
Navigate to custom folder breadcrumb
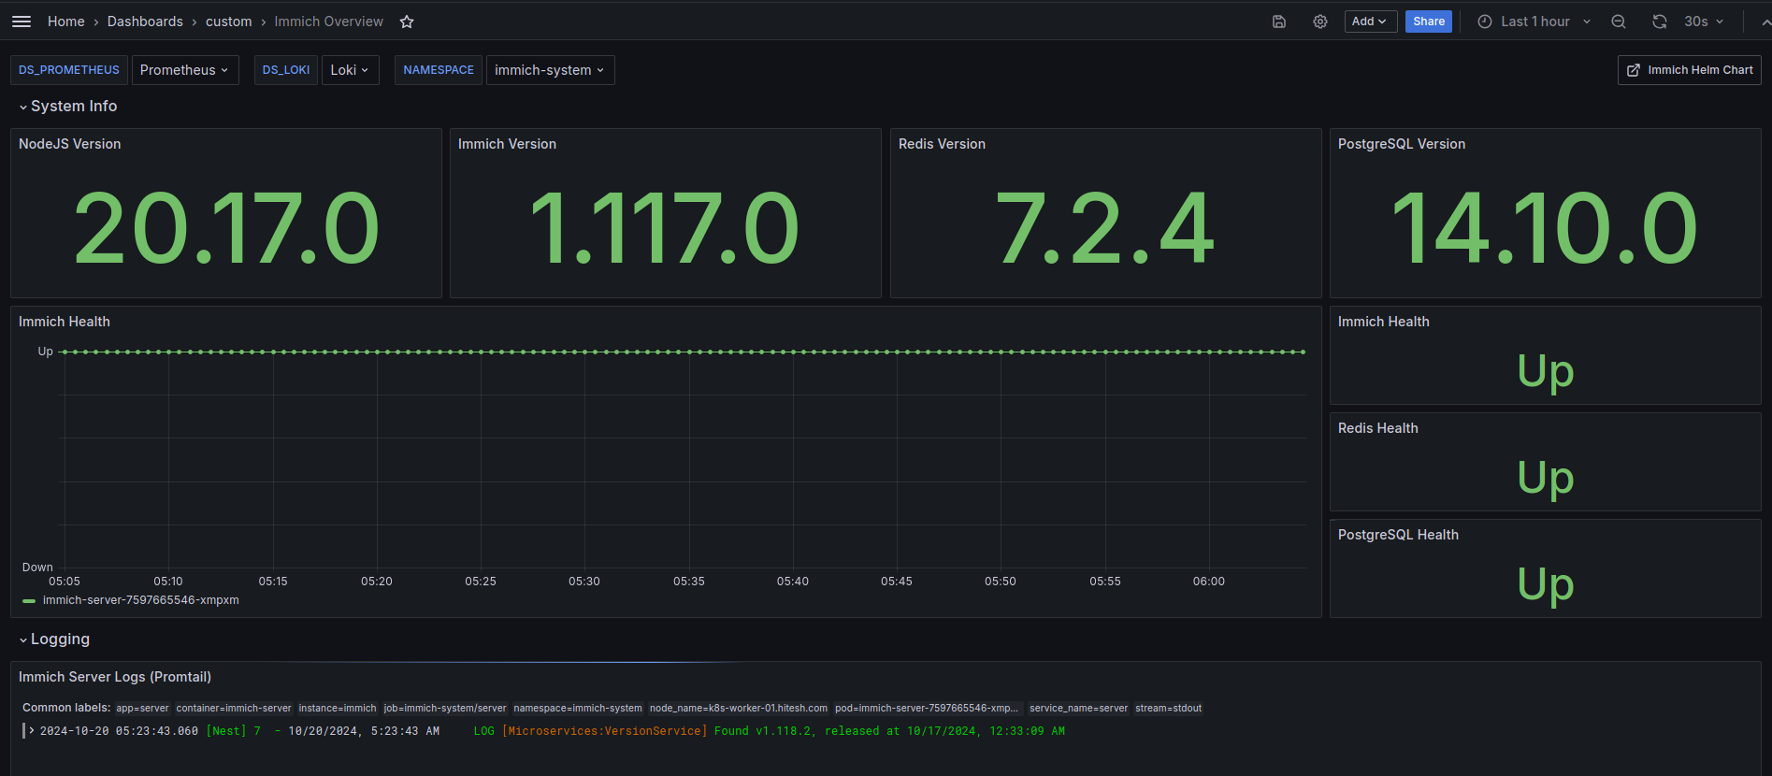click(228, 22)
